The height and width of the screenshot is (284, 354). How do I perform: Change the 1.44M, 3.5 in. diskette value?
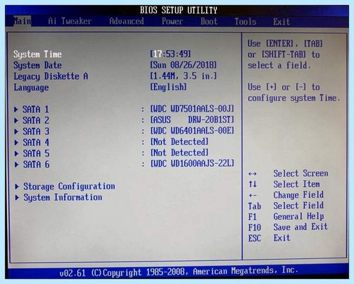(x=183, y=76)
